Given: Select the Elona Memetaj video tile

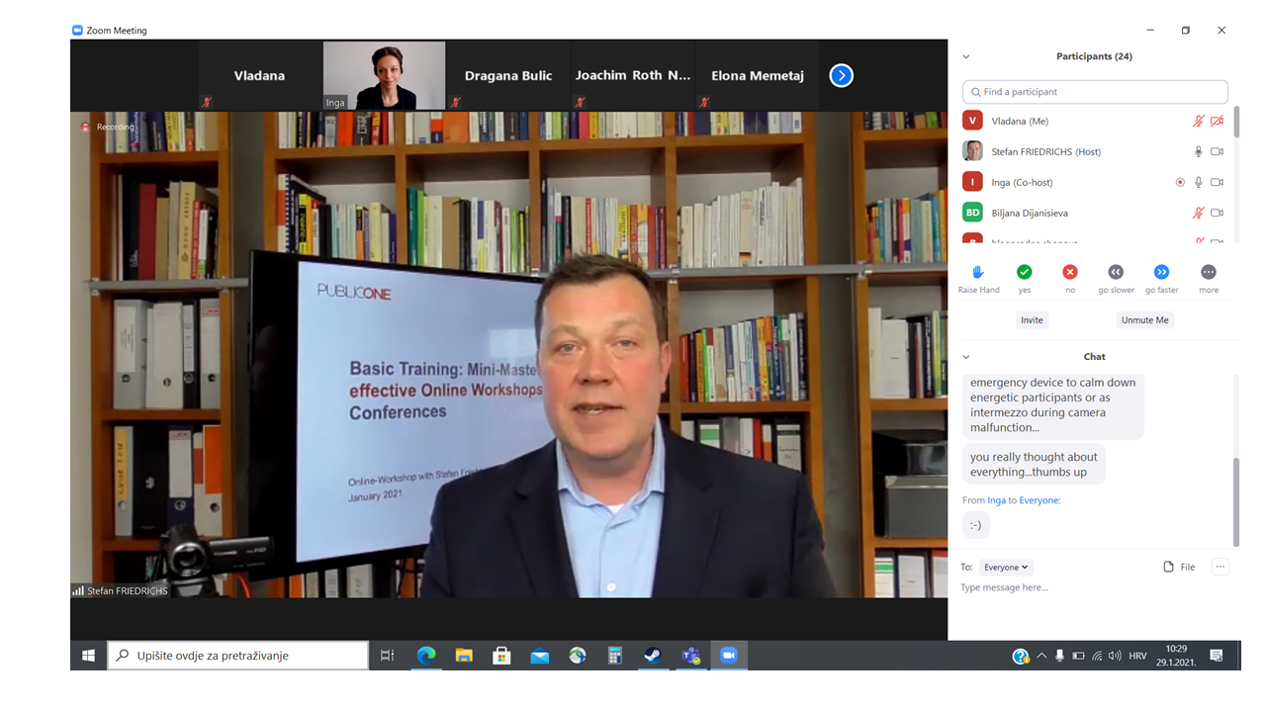Looking at the screenshot, I should coord(758,75).
